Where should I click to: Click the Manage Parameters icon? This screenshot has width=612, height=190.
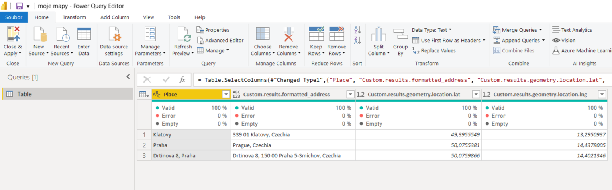(x=150, y=34)
